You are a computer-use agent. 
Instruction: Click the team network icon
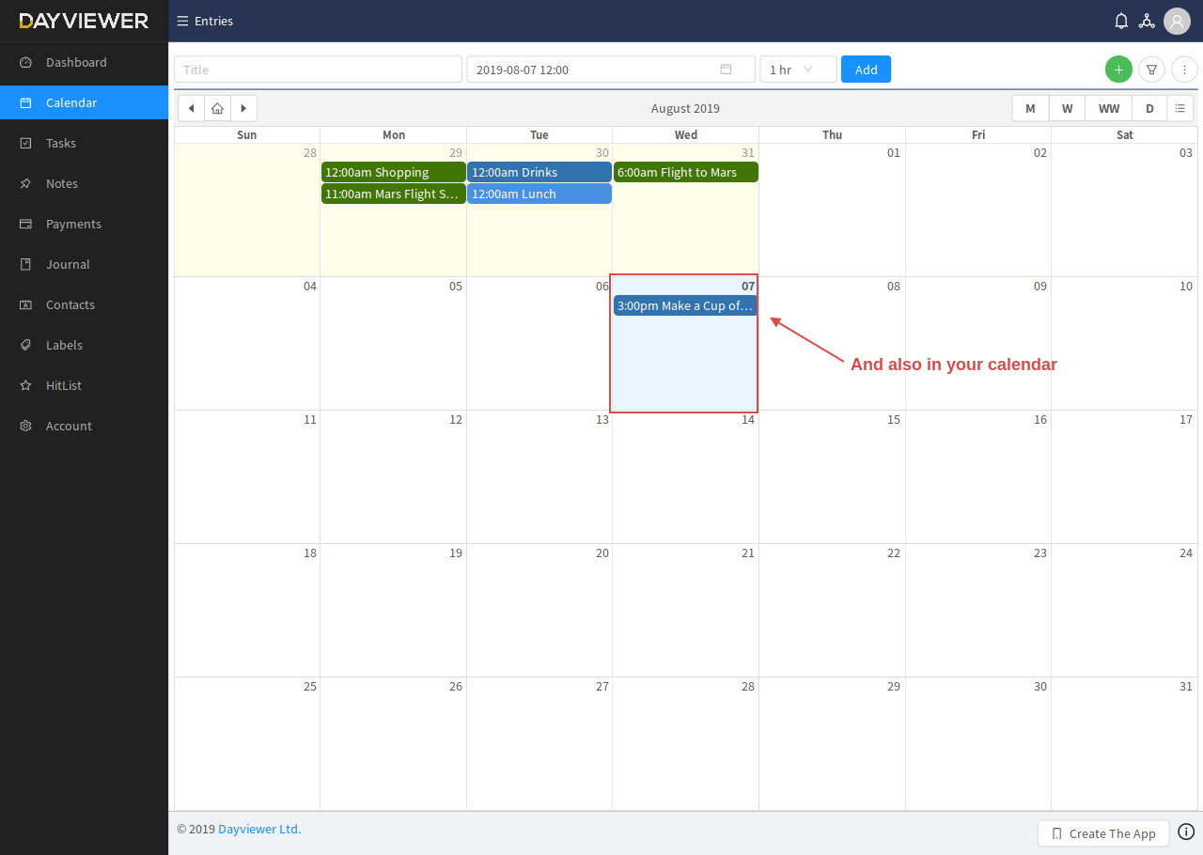click(1147, 21)
